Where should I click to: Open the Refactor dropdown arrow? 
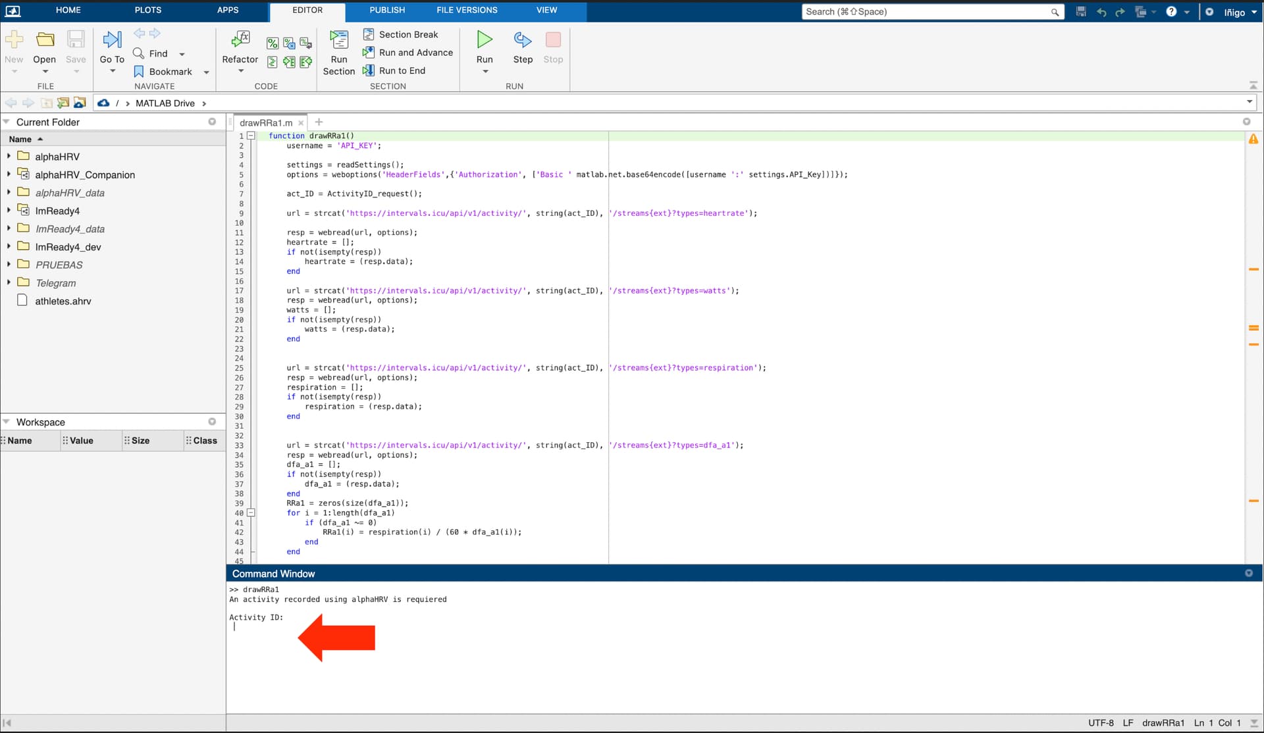(x=240, y=71)
